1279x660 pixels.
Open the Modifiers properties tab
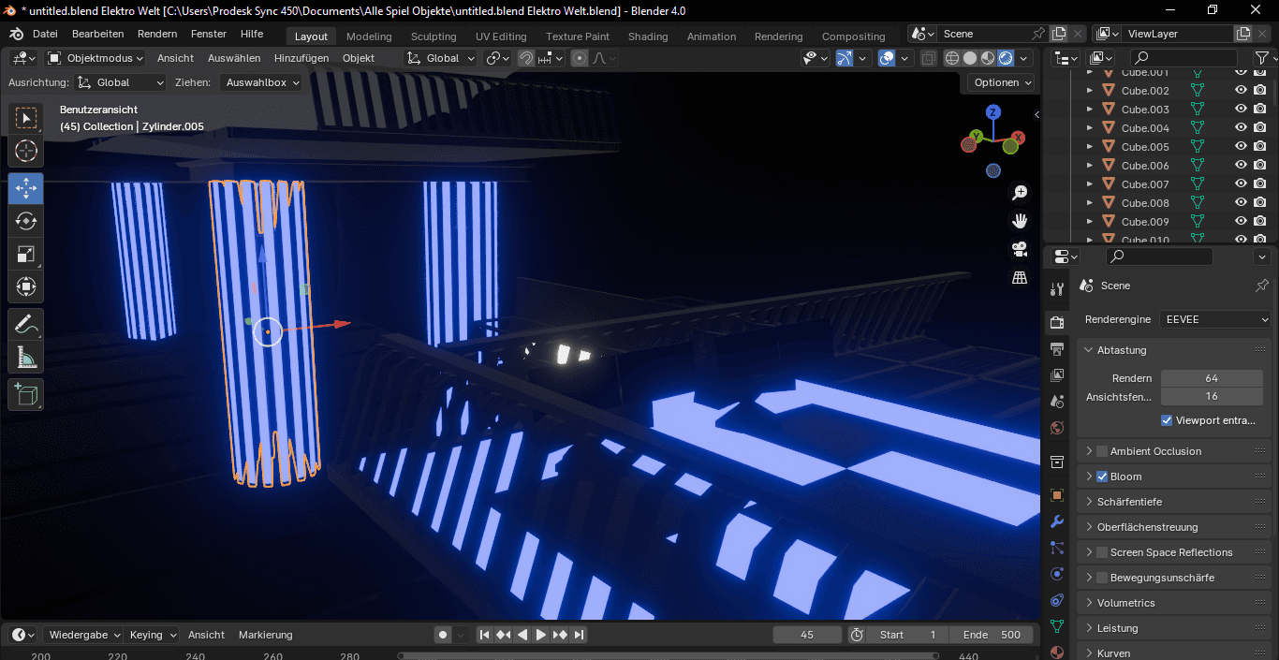pyautogui.click(x=1057, y=521)
